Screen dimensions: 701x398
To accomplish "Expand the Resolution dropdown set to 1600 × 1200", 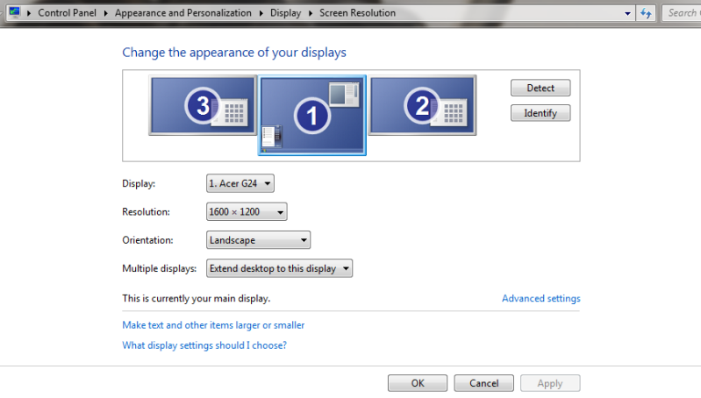I will [247, 212].
